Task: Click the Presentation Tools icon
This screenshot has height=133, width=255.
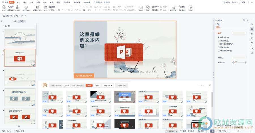Action: 173,7
